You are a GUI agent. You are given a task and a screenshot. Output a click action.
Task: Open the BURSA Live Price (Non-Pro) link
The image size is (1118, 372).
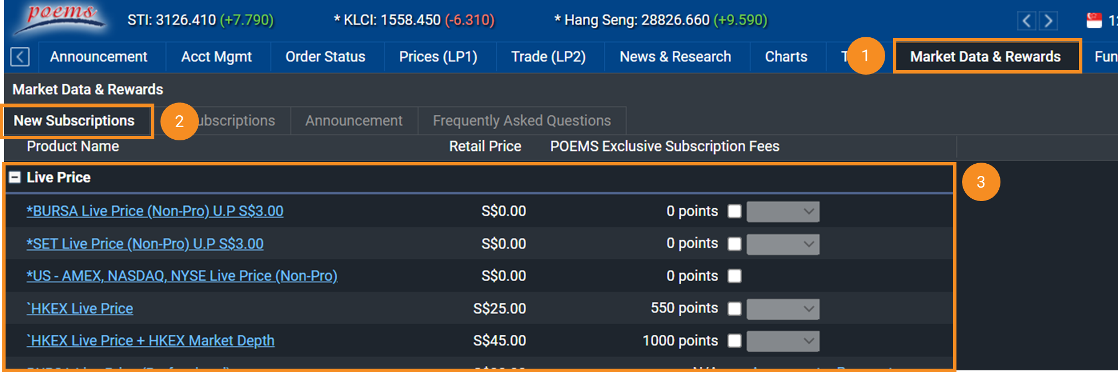click(155, 212)
